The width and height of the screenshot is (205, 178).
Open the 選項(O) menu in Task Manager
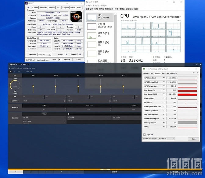tap(96, 6)
